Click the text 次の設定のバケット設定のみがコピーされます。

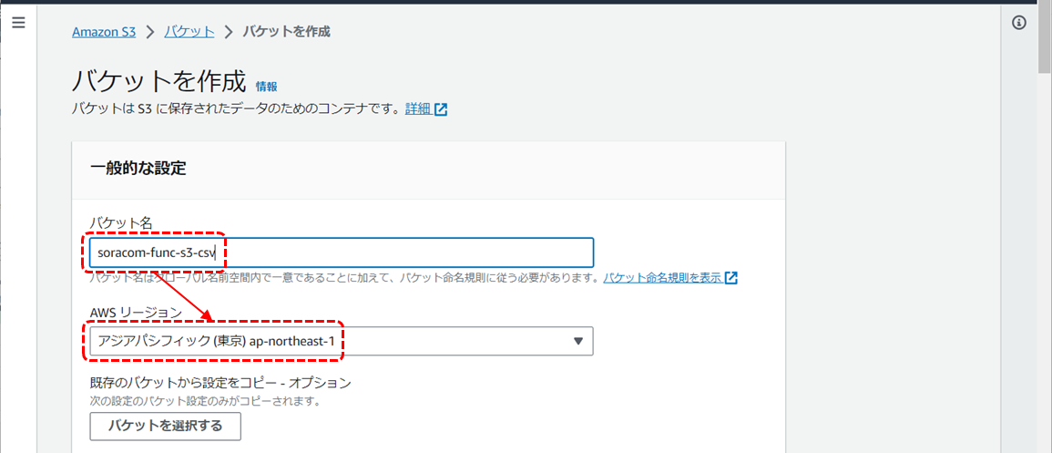click(x=205, y=402)
